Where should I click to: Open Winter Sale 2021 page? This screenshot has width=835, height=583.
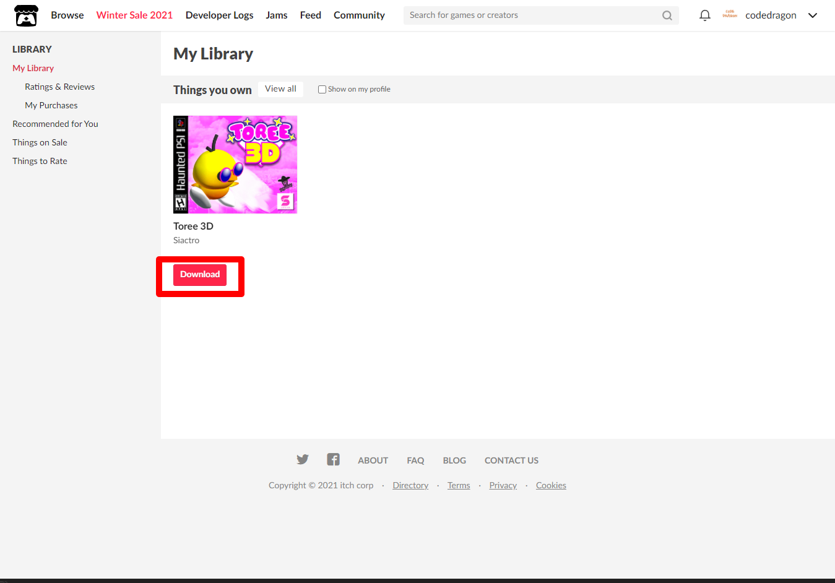click(134, 15)
